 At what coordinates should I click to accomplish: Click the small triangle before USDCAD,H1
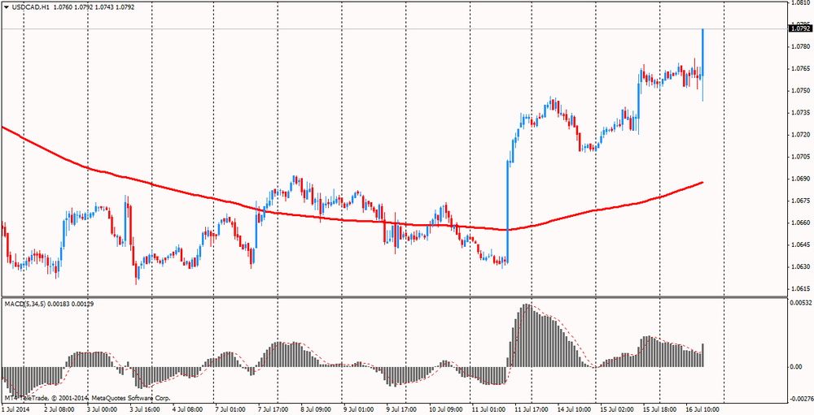point(7,8)
